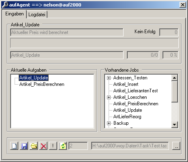Viewport: 188px width, 162px height.
Task: Click the Kein Erfolg label
Action: [x=145, y=32]
